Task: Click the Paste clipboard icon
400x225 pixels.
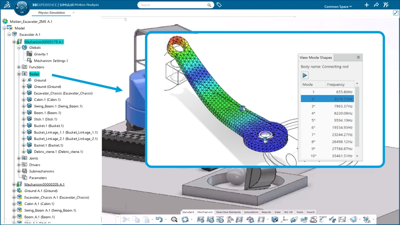Action: (146, 220)
